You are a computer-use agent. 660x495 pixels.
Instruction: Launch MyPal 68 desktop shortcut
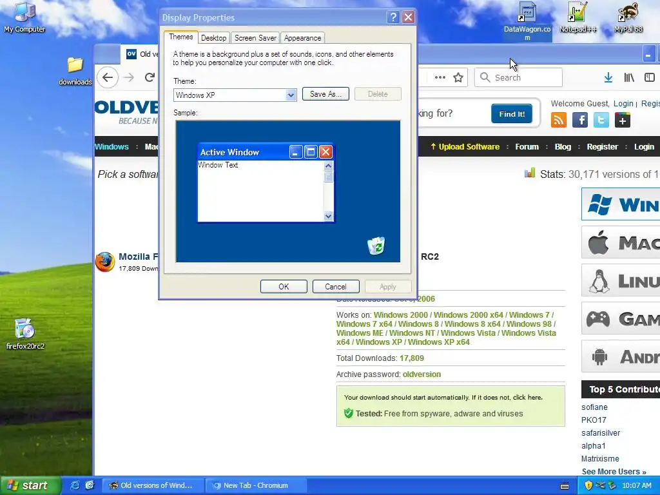(x=628, y=17)
